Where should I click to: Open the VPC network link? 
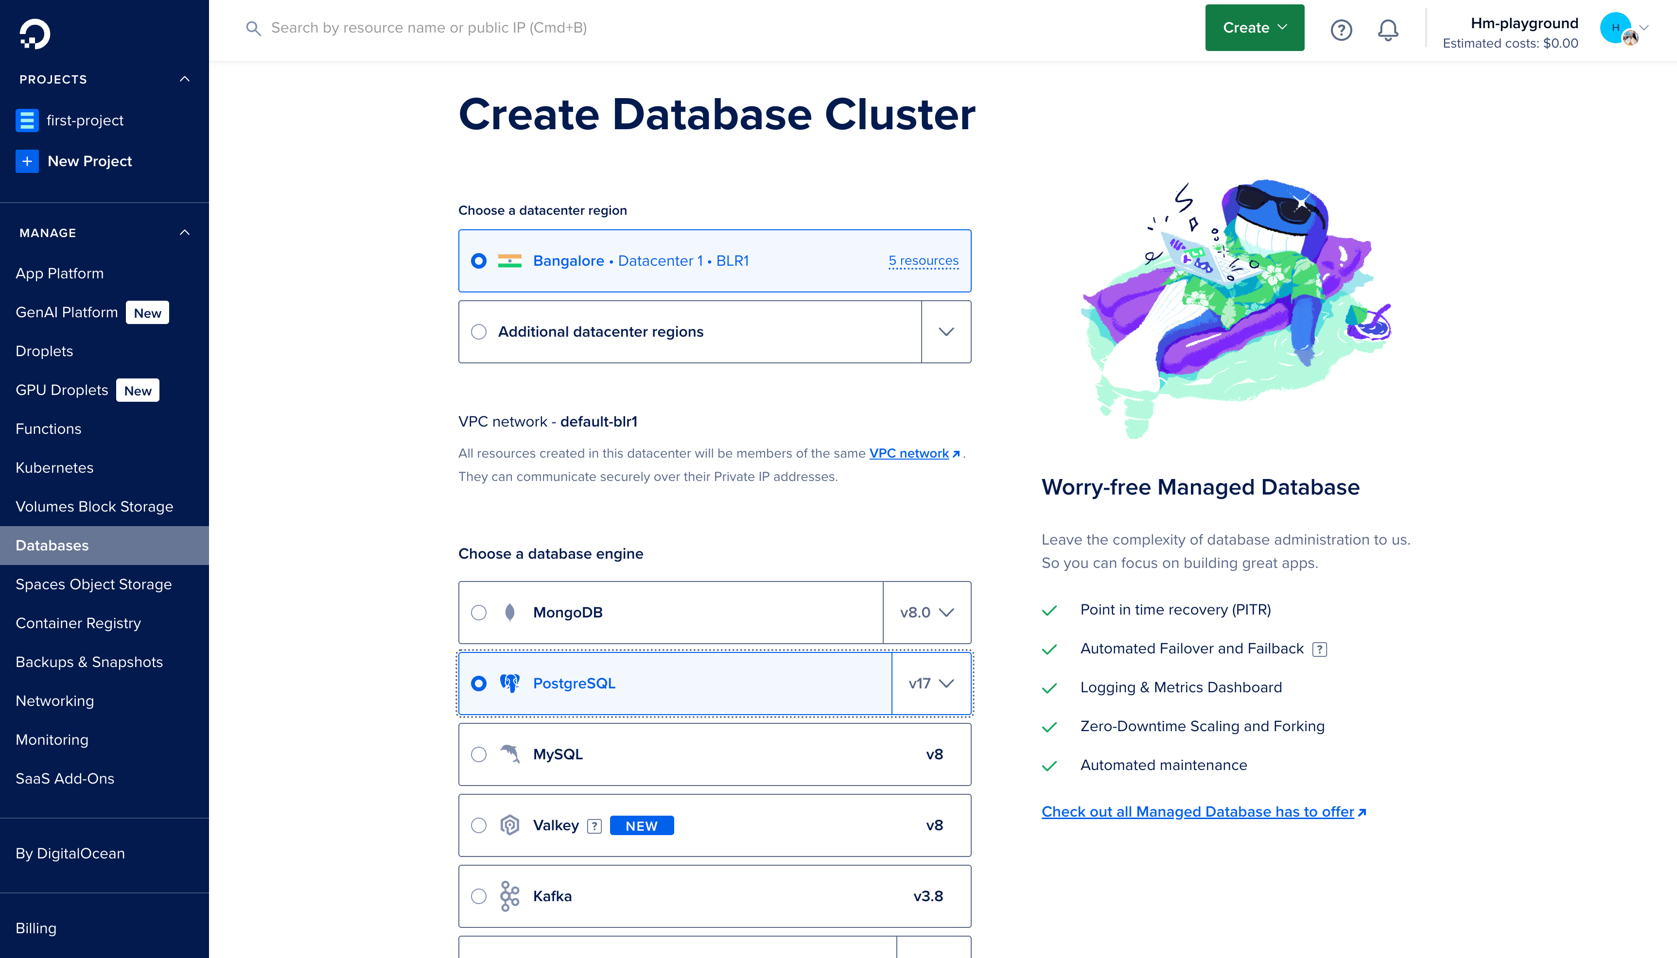click(x=915, y=453)
